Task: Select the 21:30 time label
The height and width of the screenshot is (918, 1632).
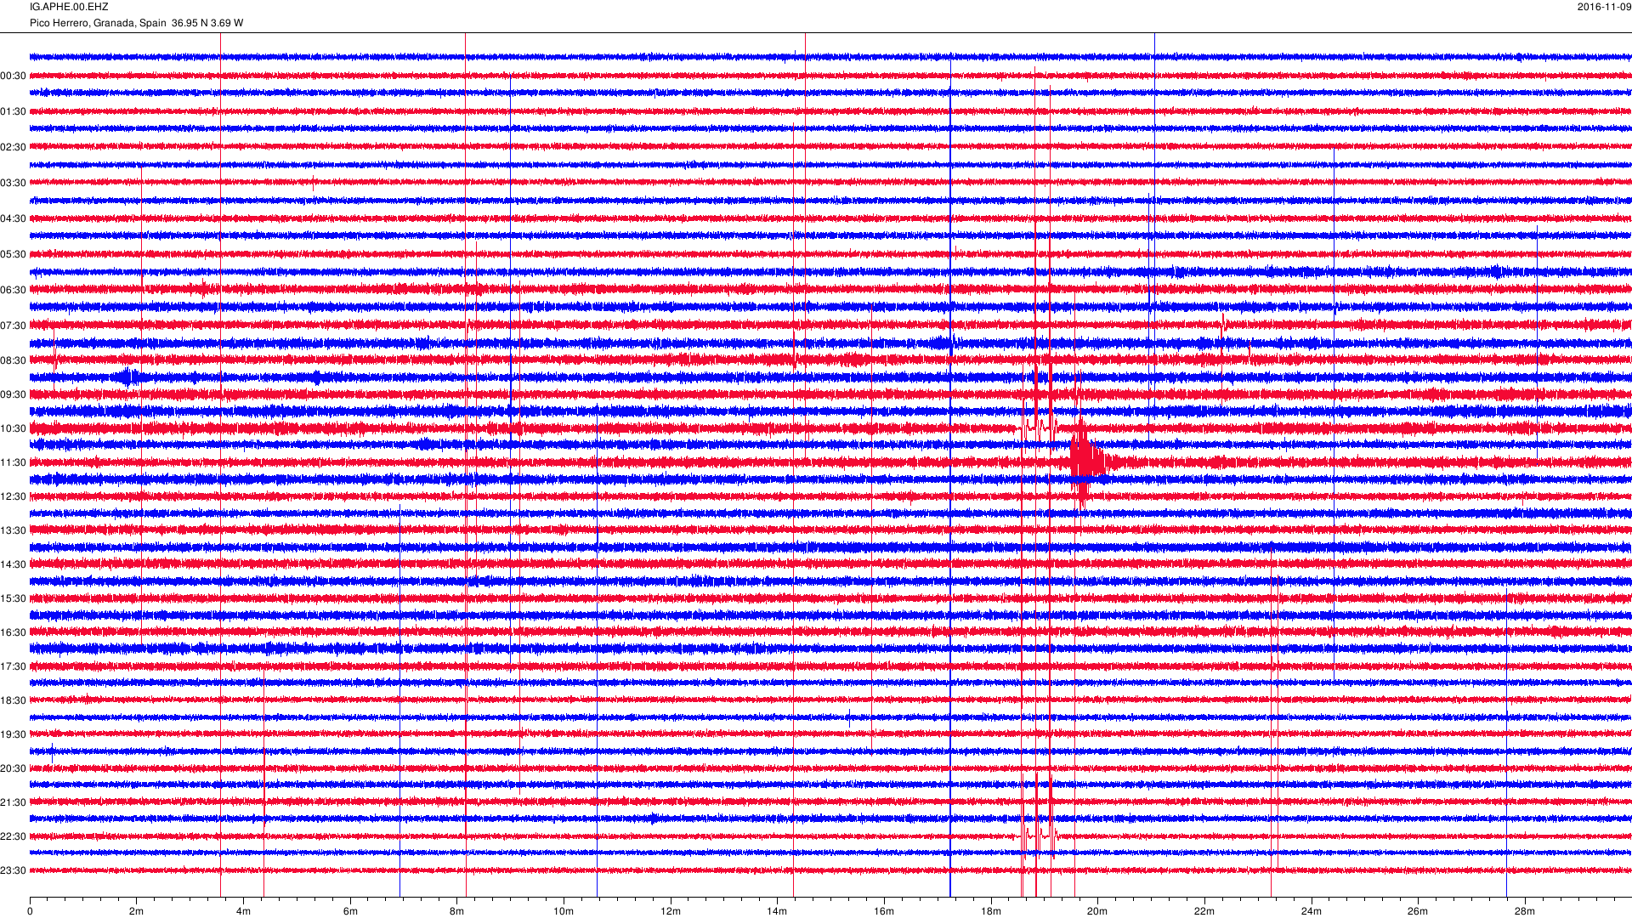Action: (x=13, y=802)
